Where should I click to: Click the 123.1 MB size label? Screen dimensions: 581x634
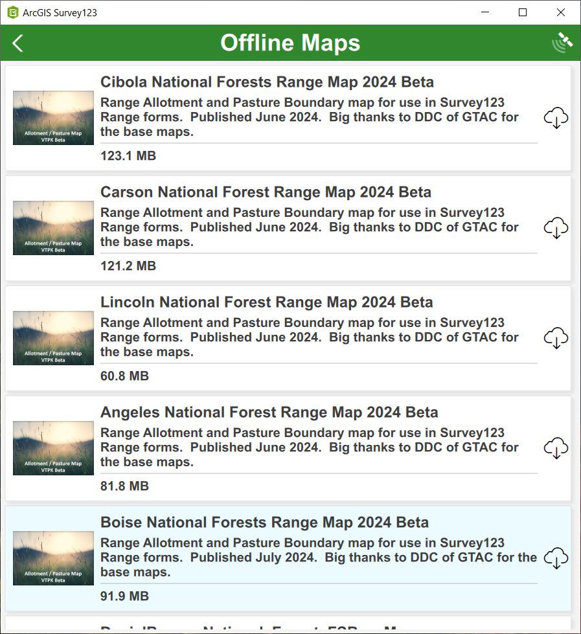128,155
